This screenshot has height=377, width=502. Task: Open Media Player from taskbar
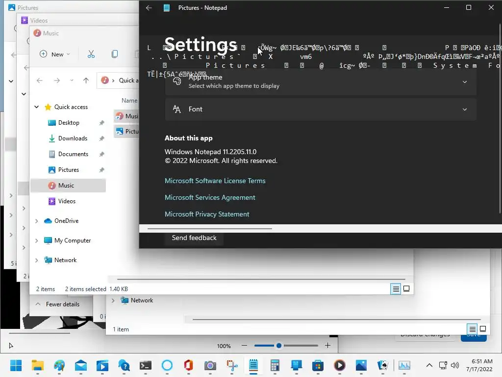[x=340, y=365]
